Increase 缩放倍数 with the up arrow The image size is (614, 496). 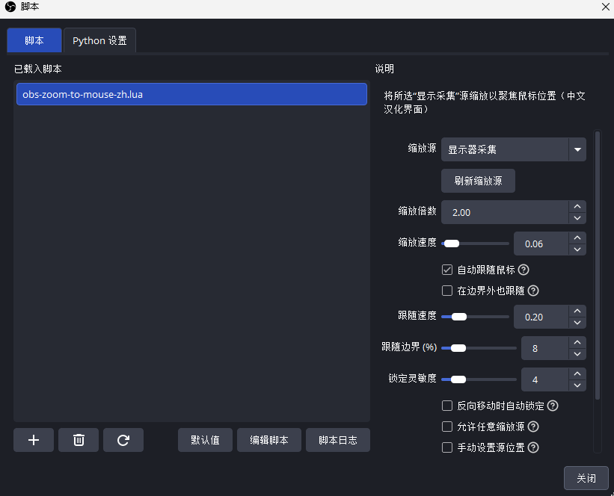tap(577, 207)
